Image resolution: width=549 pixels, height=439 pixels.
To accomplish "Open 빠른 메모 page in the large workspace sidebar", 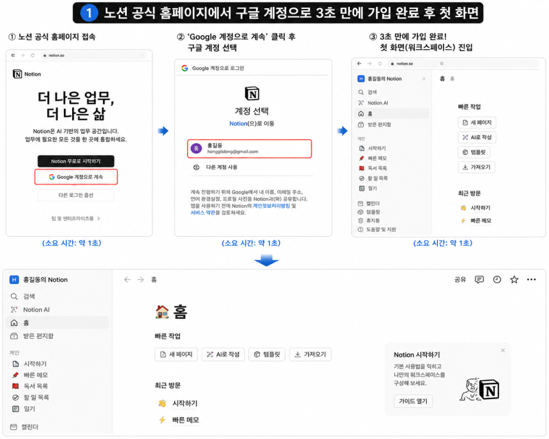I will (30, 375).
